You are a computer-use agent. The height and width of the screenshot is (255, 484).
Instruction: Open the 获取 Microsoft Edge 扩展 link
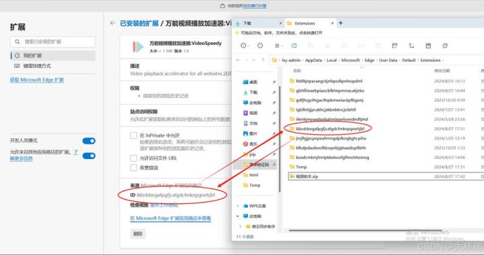click(x=37, y=80)
